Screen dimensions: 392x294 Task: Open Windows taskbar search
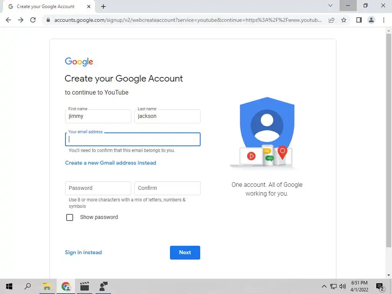pos(28,286)
